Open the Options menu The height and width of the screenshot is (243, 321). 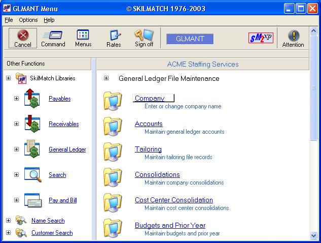[x=28, y=20]
